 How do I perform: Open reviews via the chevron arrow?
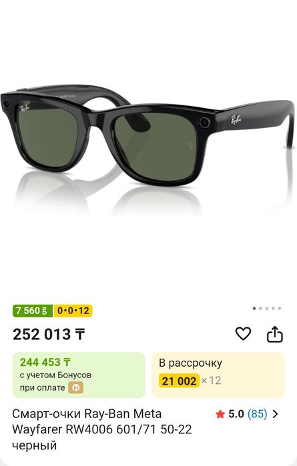[x=276, y=414]
